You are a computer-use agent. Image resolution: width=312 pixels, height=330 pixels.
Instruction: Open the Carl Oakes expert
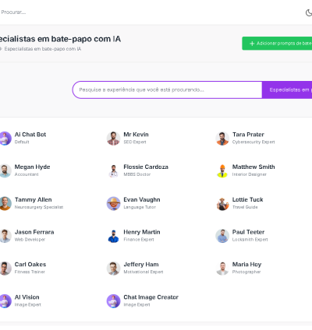pyautogui.click(x=30, y=265)
